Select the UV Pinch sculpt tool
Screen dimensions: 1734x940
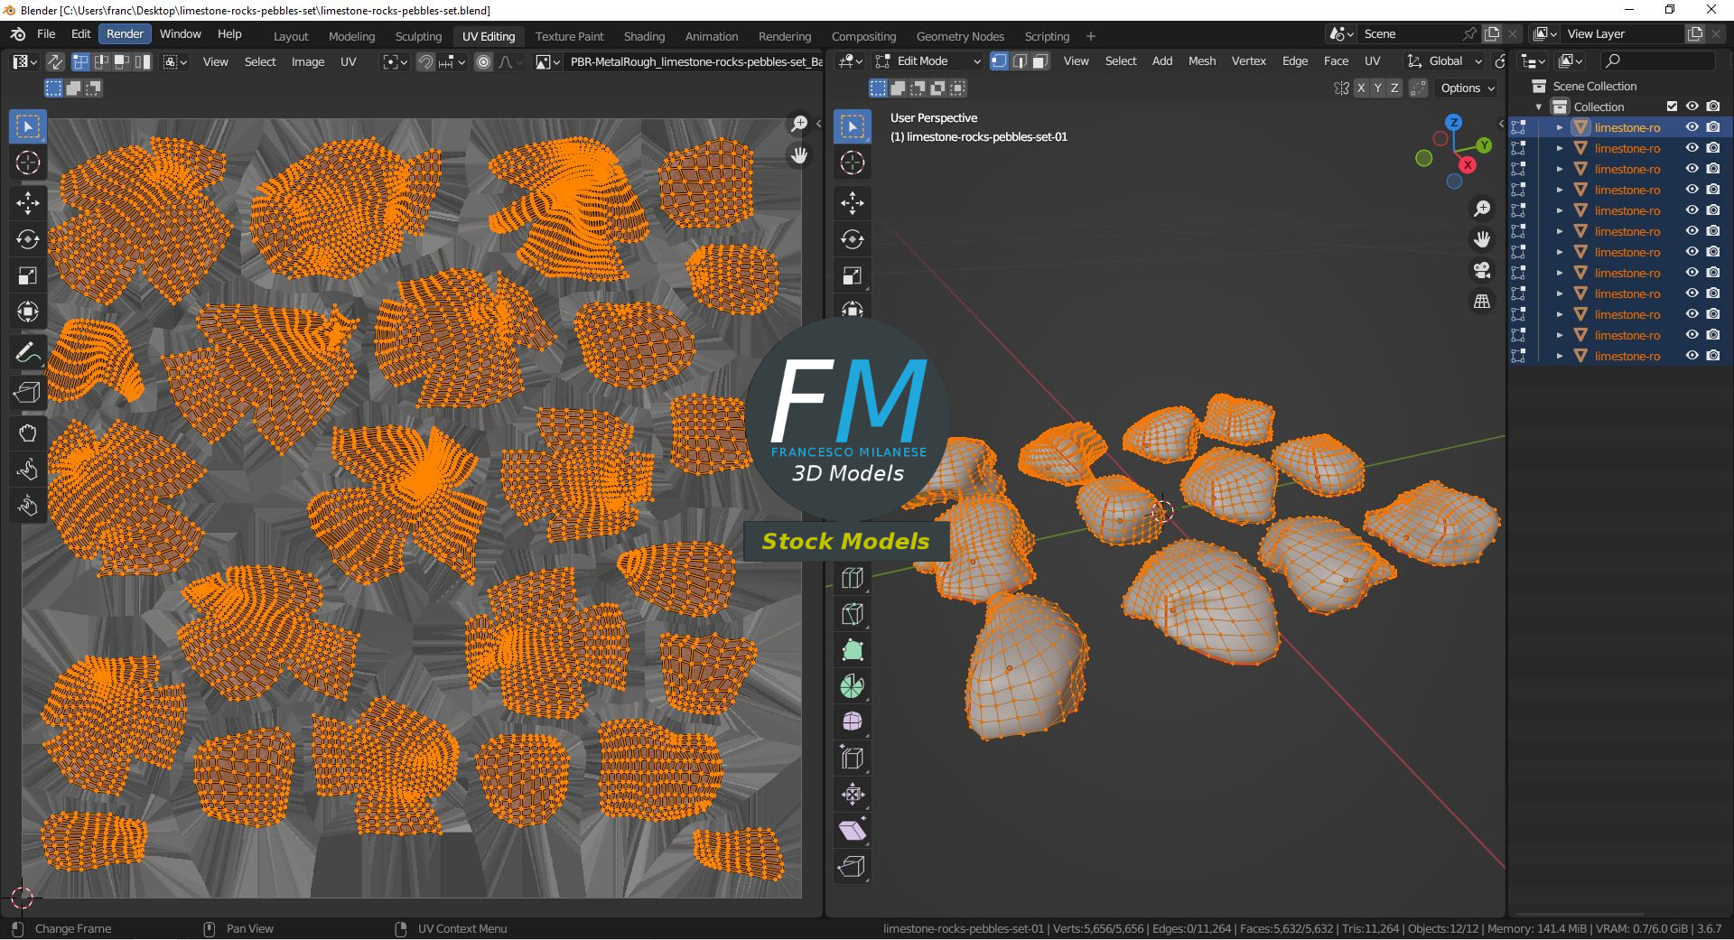click(x=28, y=506)
